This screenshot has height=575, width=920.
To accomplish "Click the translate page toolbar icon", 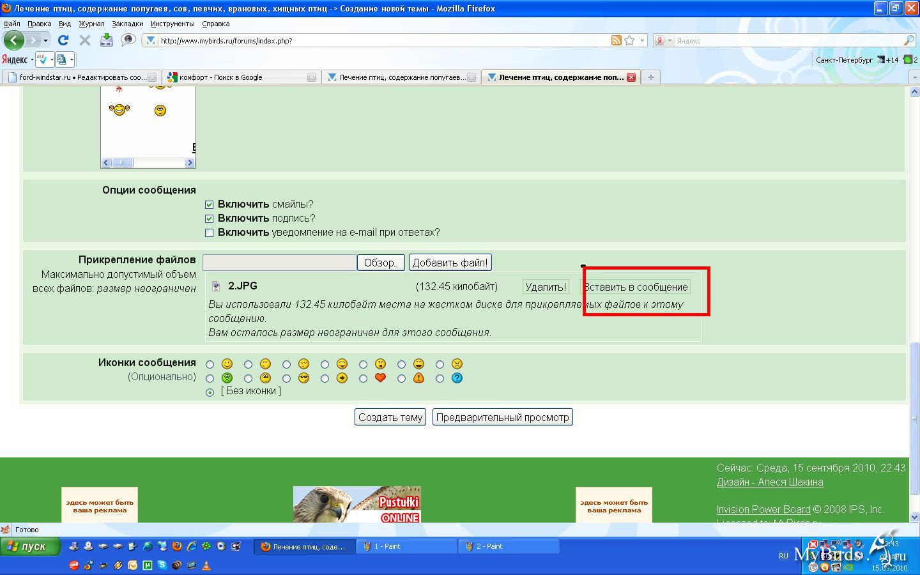I will (62, 59).
